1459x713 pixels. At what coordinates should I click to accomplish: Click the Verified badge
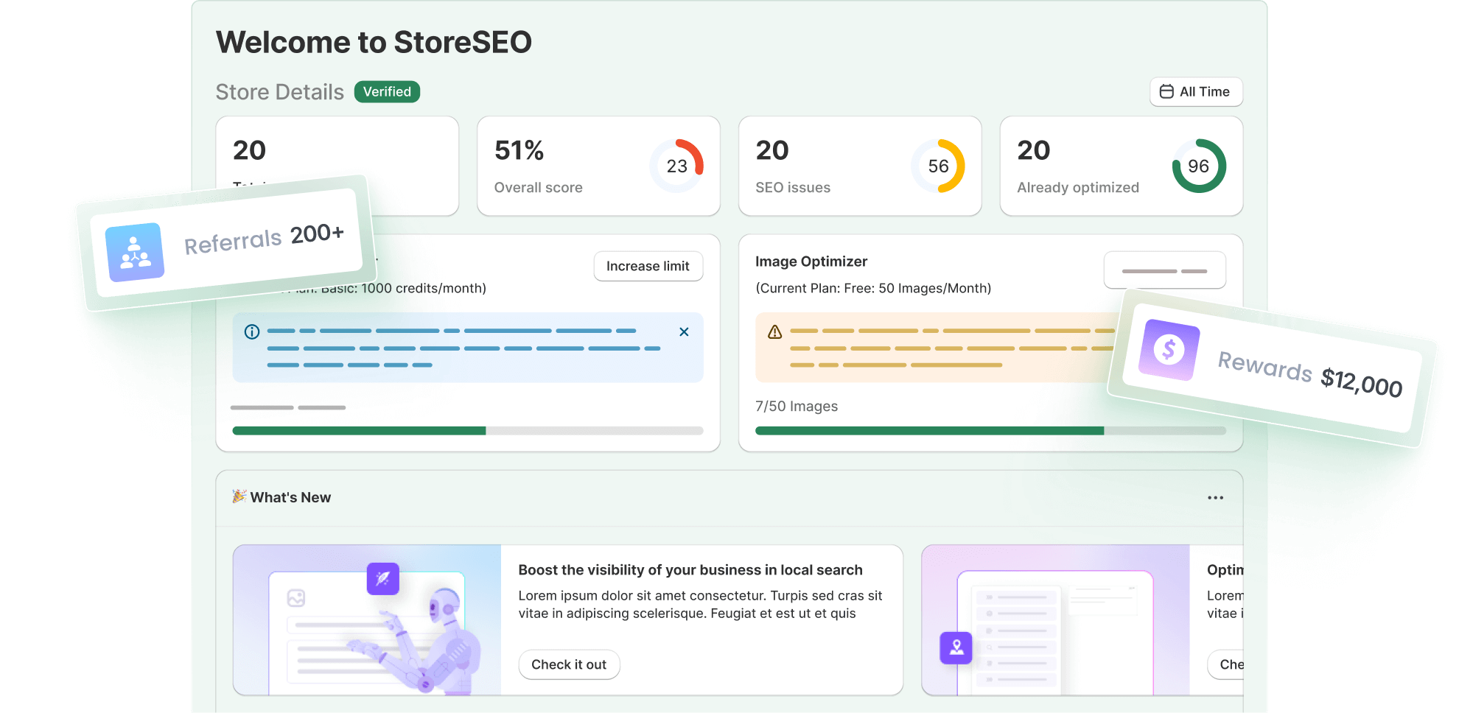pyautogui.click(x=387, y=92)
